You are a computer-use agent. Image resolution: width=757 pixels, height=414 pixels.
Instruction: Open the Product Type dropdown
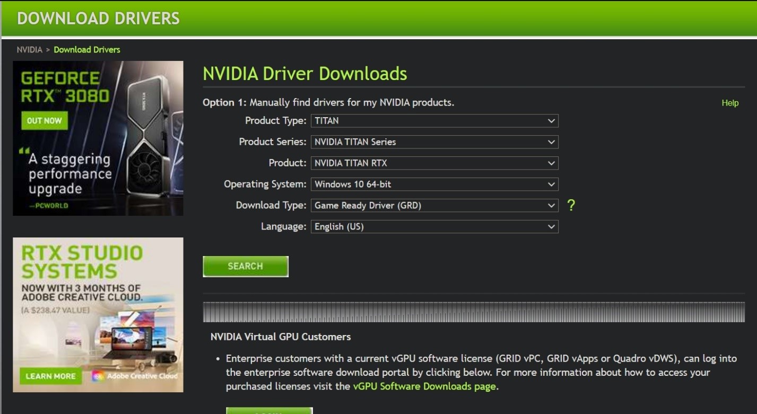434,121
